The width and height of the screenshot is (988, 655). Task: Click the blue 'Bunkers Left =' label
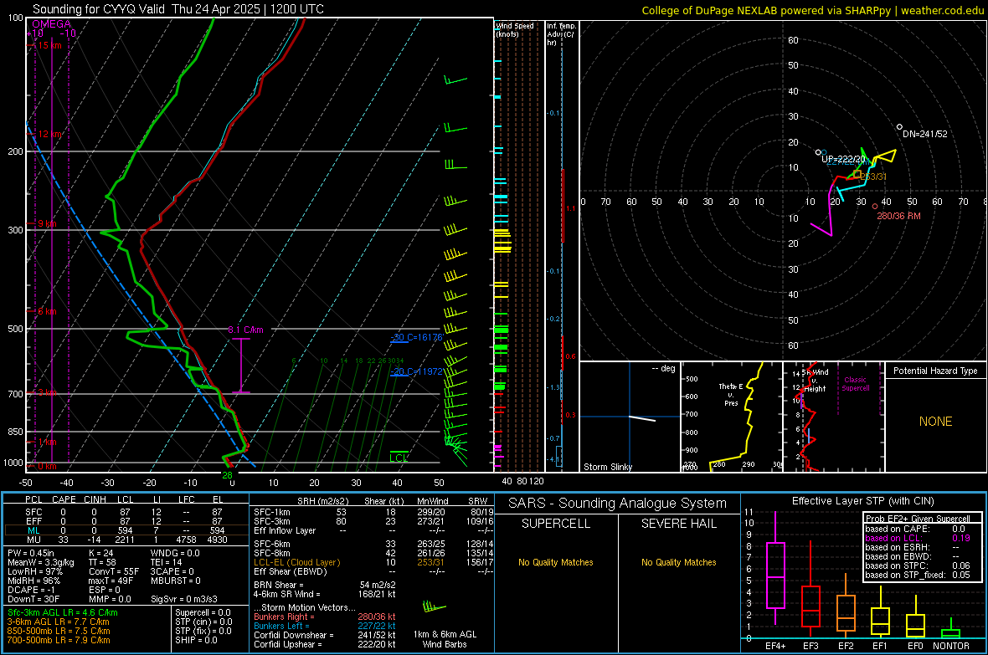(281, 626)
